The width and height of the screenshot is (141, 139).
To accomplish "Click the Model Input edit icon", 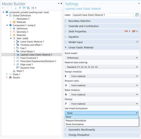I will (x=137, y=42).
